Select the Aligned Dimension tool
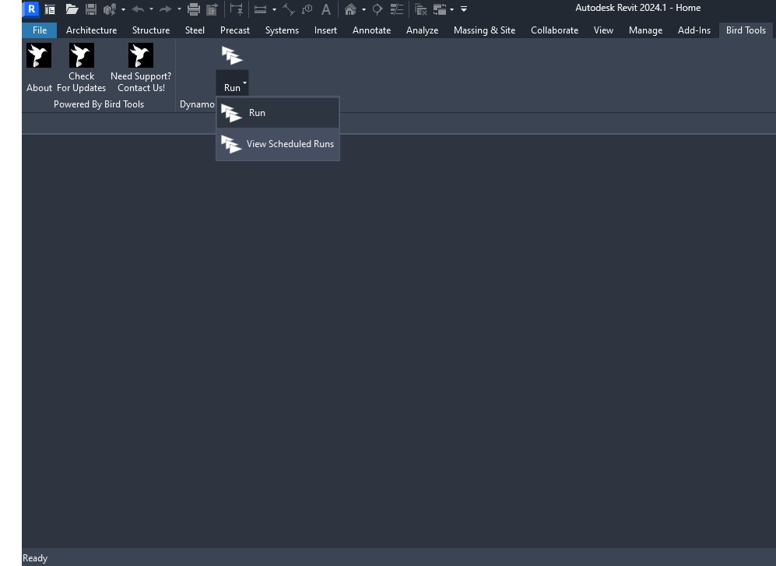The height and width of the screenshot is (566, 776). click(x=289, y=9)
